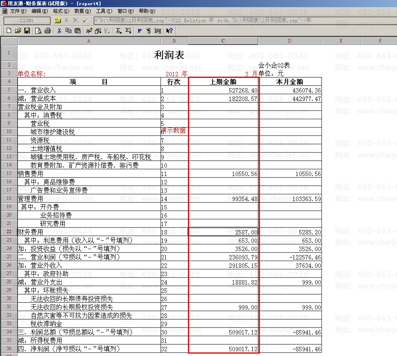Screen dimensions: 397x356
Task: Select column C header
Action: coord(223,41)
